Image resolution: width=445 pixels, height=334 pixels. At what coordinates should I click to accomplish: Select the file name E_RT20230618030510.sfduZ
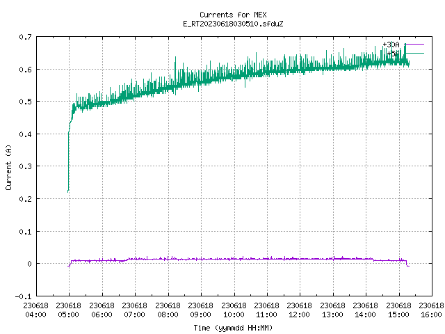pos(233,24)
